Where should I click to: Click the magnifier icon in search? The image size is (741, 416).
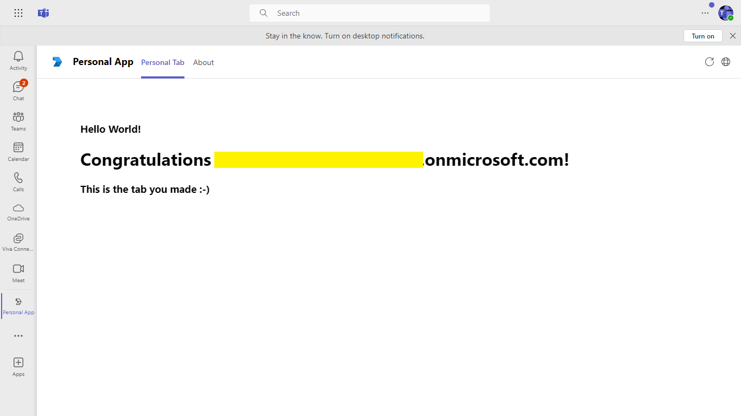click(264, 13)
